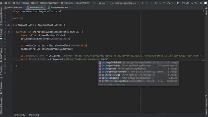Click the 'activity_main' layout reference
The width and height of the screenshot is (208, 117).
(60, 39)
